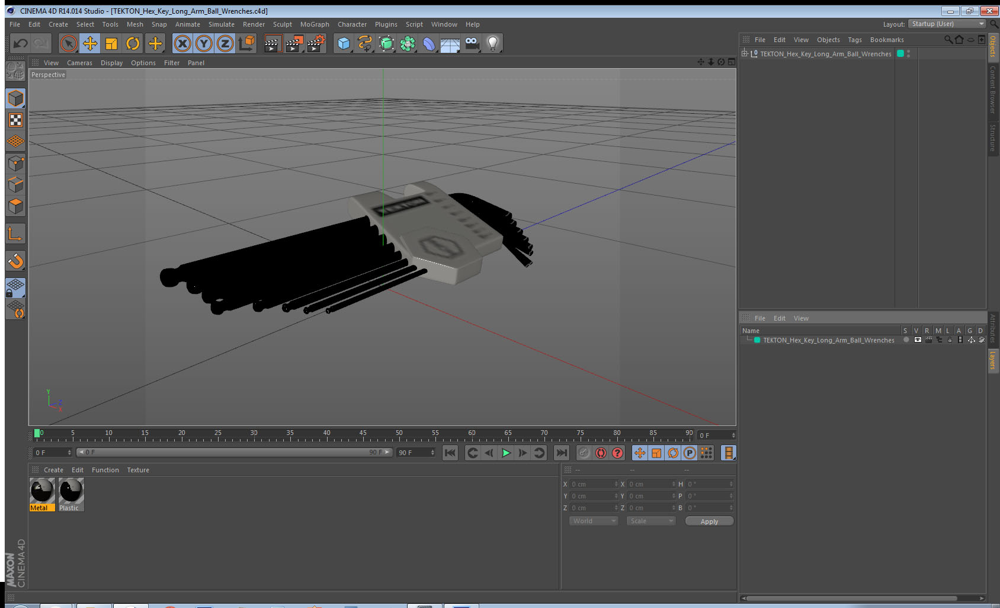Image resolution: width=1000 pixels, height=608 pixels.
Task: Open Texture menu in material manager
Action: 138,470
